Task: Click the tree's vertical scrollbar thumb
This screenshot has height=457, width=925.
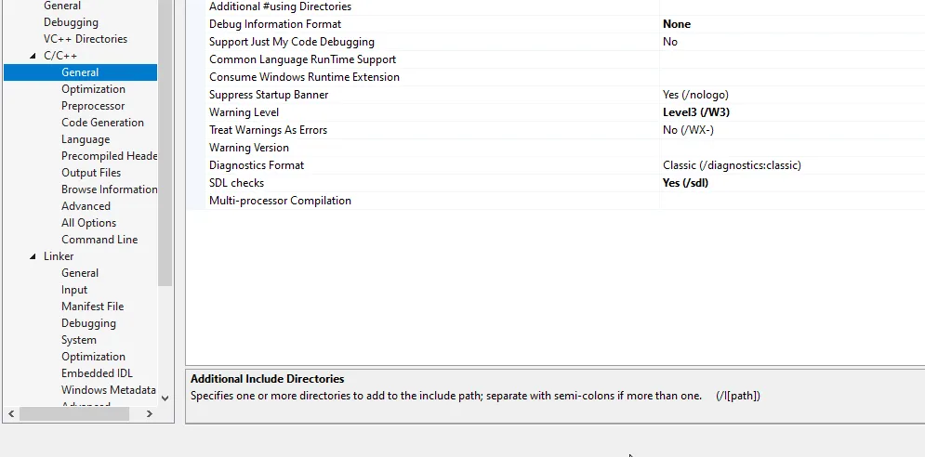Action: coord(165,139)
